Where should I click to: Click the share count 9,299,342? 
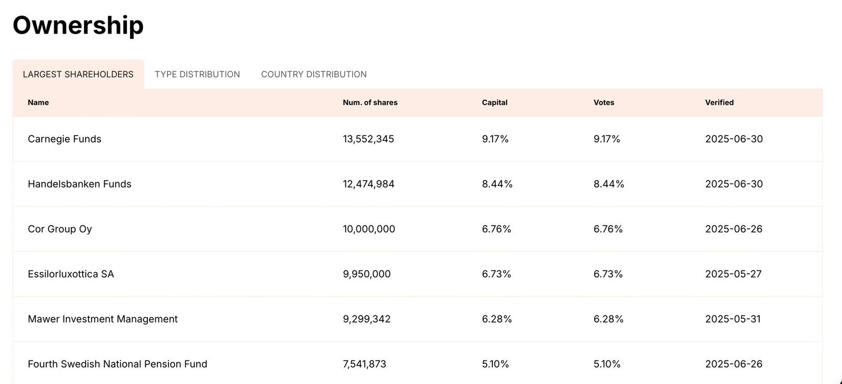[x=367, y=319]
